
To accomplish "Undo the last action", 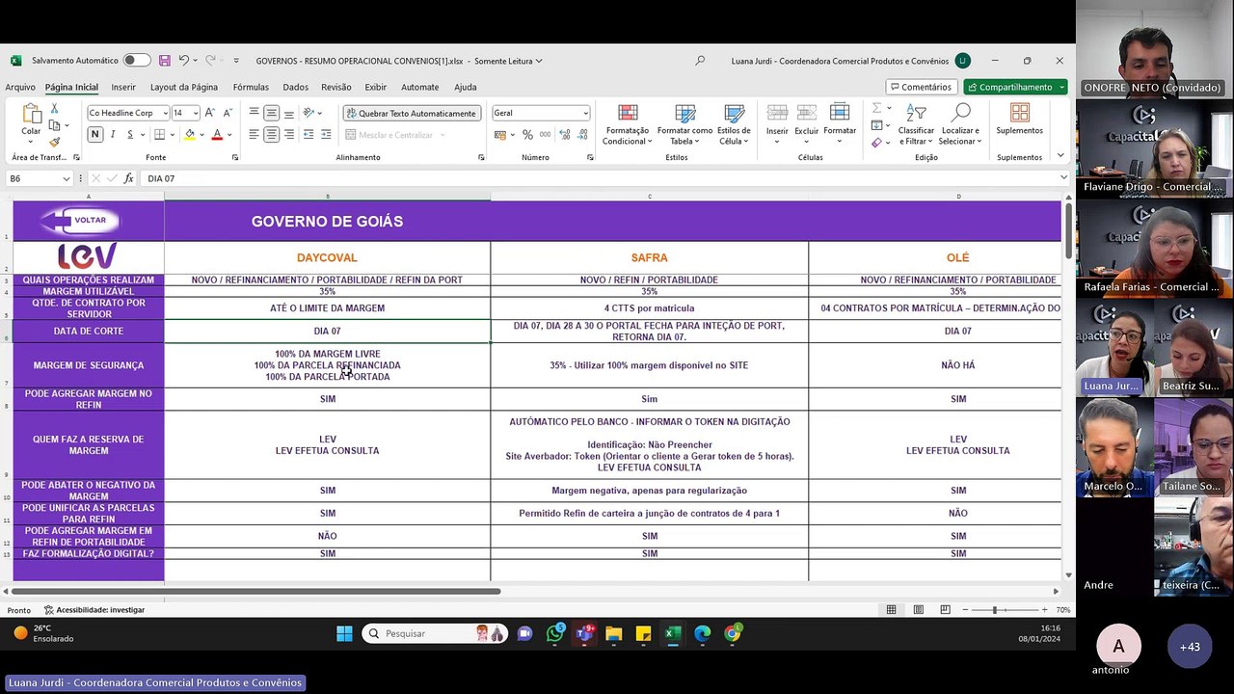I will (x=183, y=61).
